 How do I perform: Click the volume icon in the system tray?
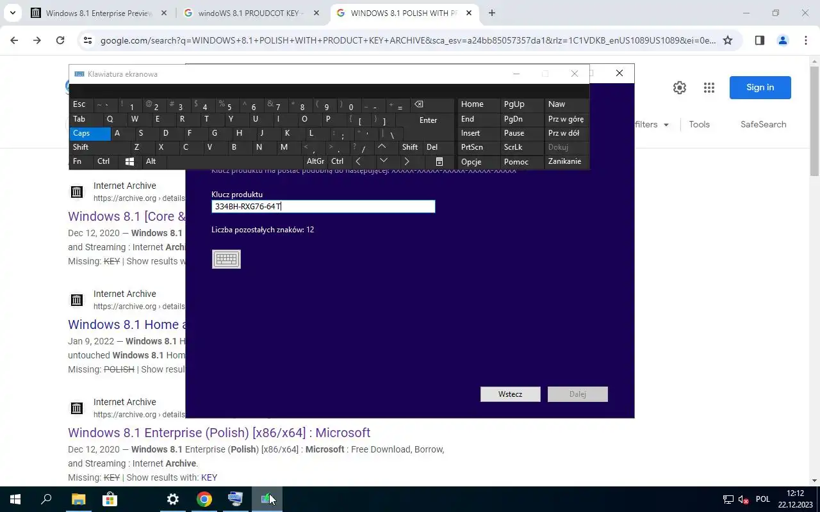click(744, 499)
